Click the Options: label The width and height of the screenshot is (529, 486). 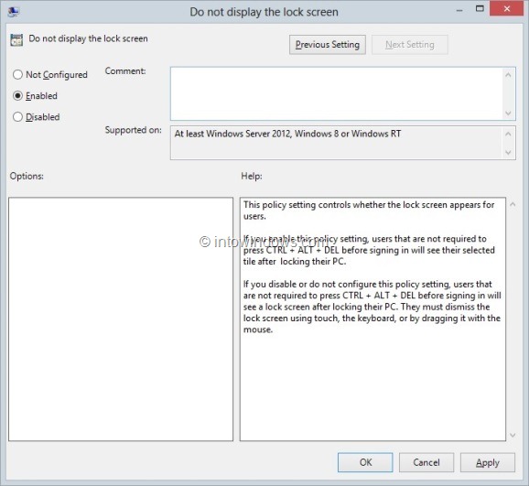coord(27,176)
